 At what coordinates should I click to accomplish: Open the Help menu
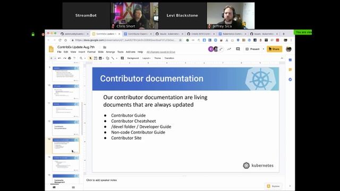coord(140,52)
